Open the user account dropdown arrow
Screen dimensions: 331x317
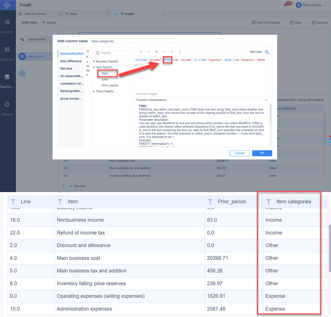point(324,5)
